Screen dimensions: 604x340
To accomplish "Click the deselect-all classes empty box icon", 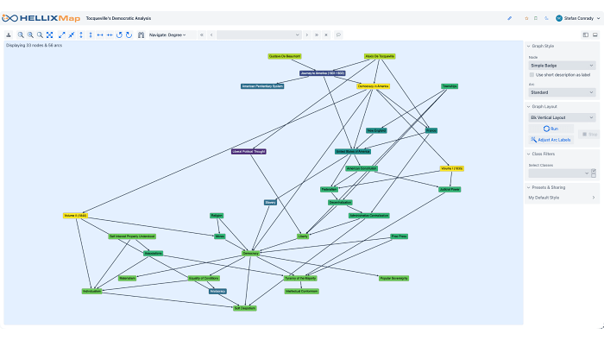I will point(594,175).
